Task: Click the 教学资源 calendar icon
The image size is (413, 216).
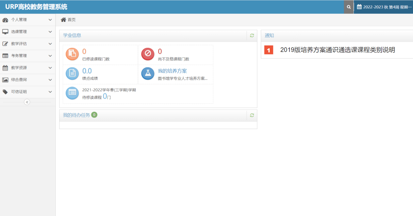Action: coord(5,68)
